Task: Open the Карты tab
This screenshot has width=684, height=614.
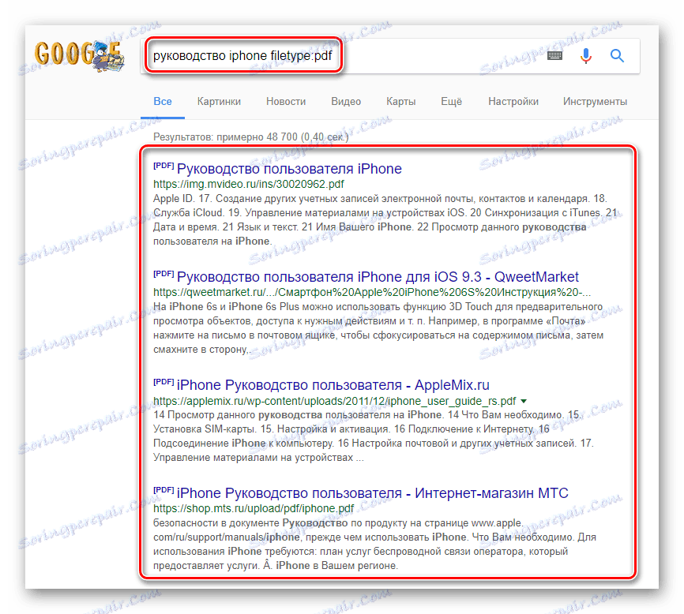Action: tap(401, 102)
